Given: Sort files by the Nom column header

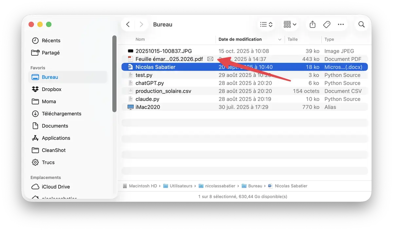Looking at the screenshot, I should point(140,39).
